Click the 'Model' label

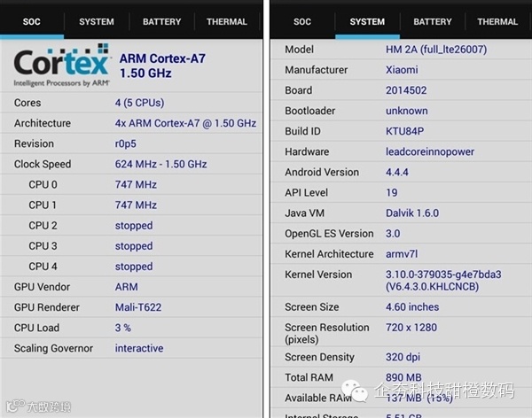coord(299,50)
